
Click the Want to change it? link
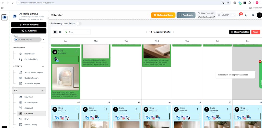[206, 17]
